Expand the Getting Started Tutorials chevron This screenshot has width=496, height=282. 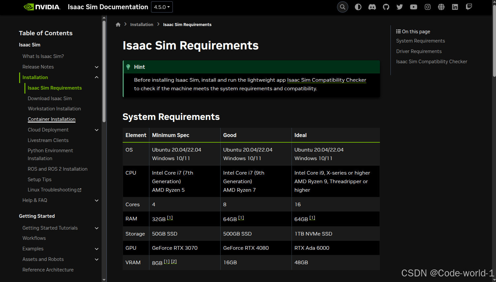(97, 228)
